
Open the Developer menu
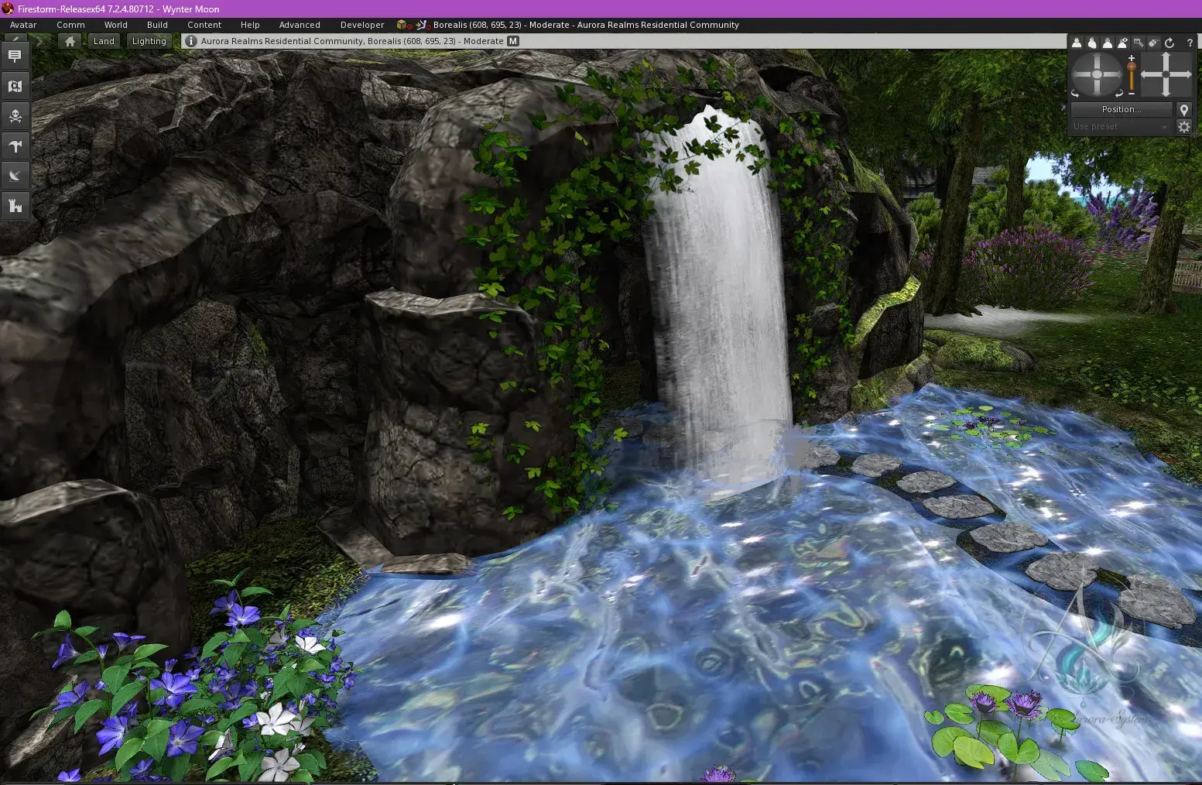pos(362,25)
